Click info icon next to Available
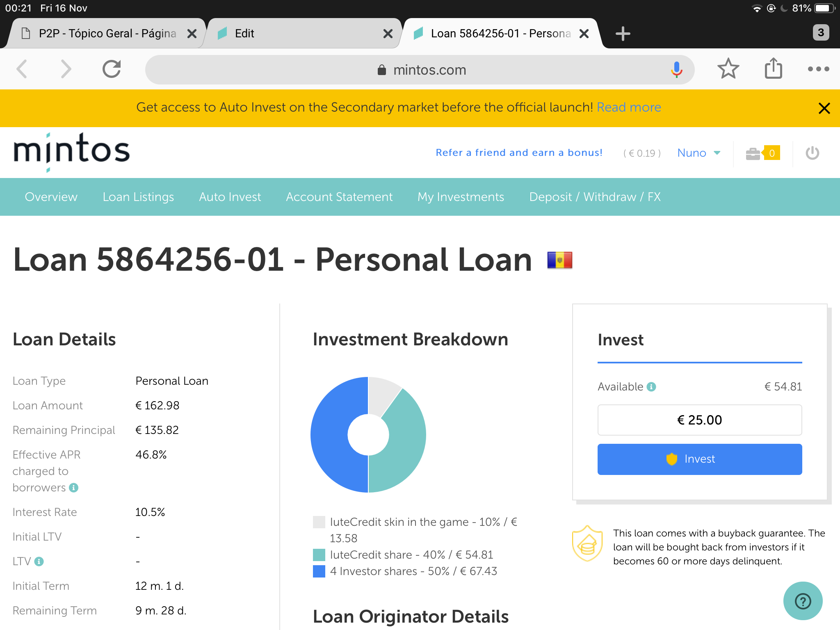840x630 pixels. click(651, 387)
